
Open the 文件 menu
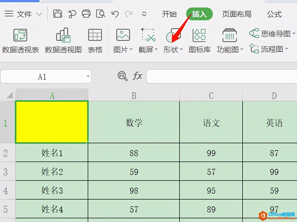(x=24, y=14)
